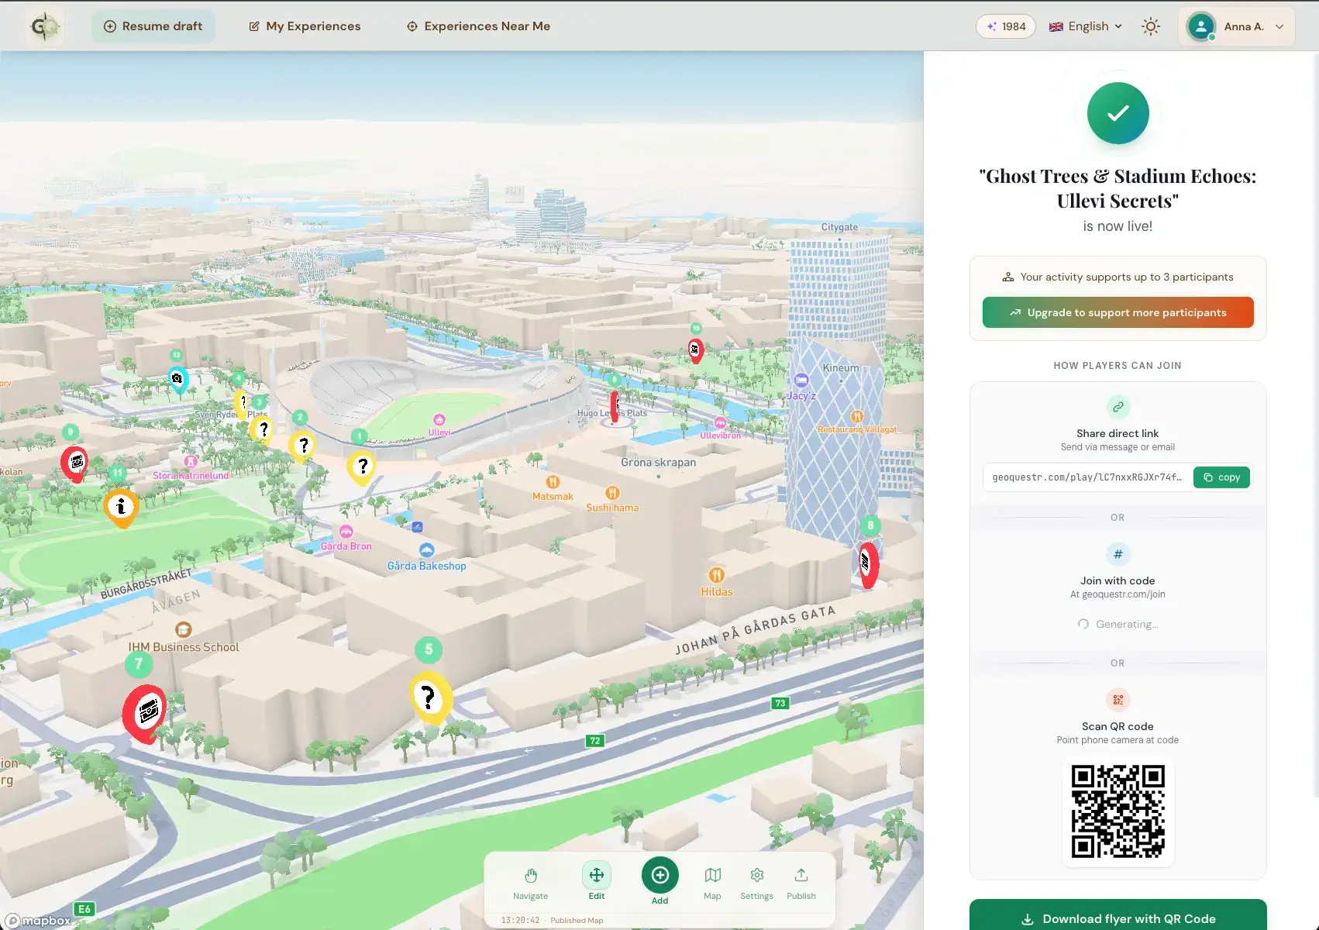Click the GeoQuestr compass logo
Image resolution: width=1319 pixels, height=930 pixels.
click(44, 27)
